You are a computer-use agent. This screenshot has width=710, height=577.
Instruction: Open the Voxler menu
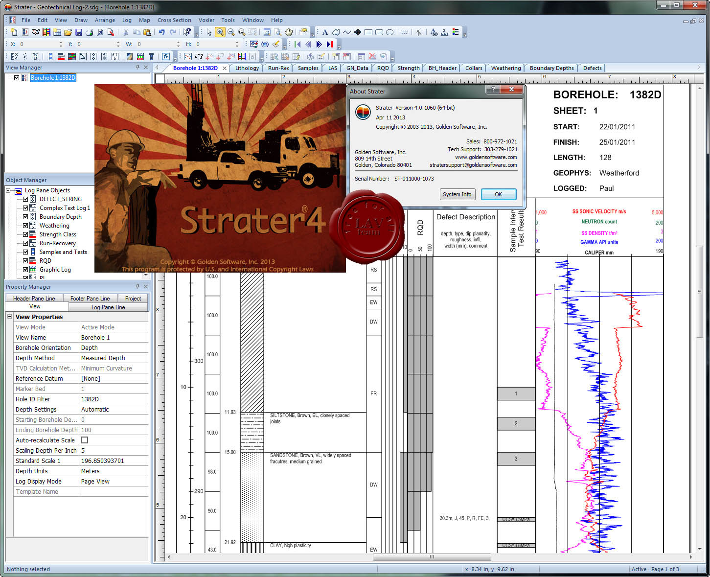[206, 20]
